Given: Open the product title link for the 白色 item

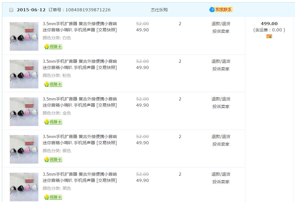Looking at the screenshot, I should click(80, 27).
